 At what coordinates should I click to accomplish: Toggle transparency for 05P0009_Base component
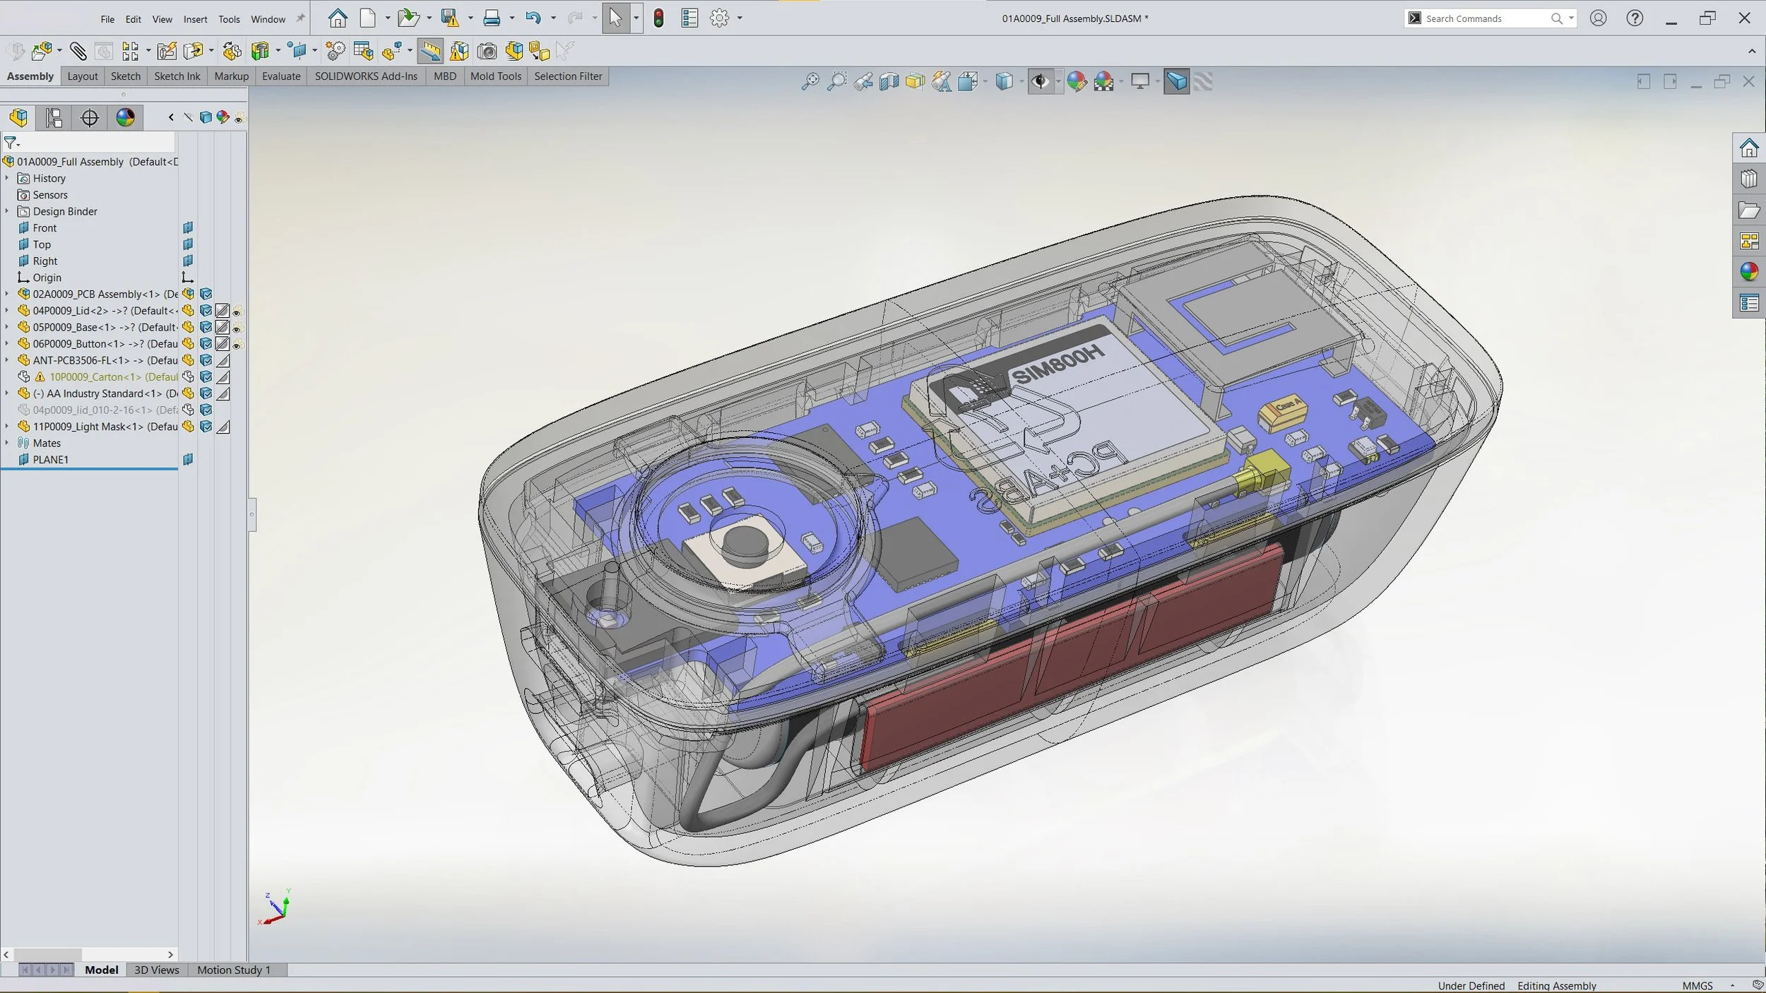point(222,328)
